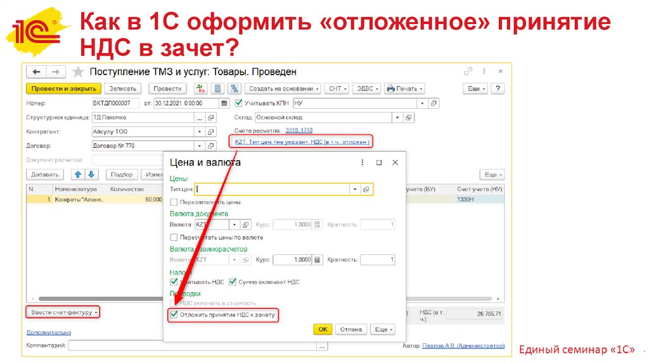This screenshot has width=649, height=363.
Task: Open the НУ field record button
Action: pos(434,103)
